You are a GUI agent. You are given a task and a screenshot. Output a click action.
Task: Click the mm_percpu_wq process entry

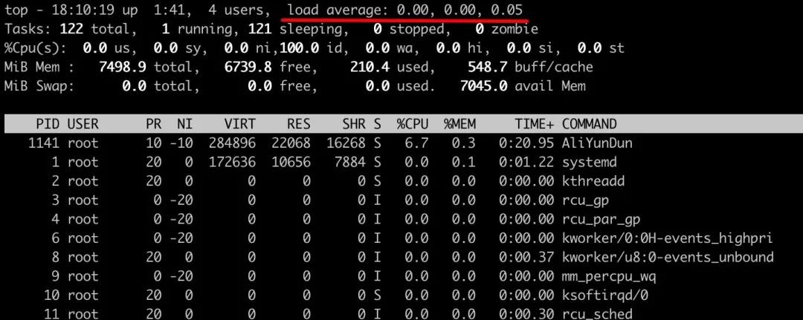click(x=608, y=276)
